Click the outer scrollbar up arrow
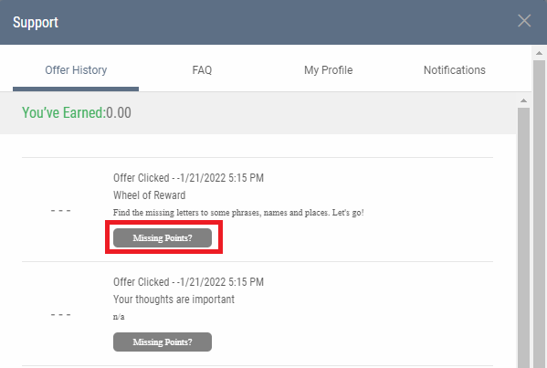Screen dimensions: 547x368 [539, 53]
